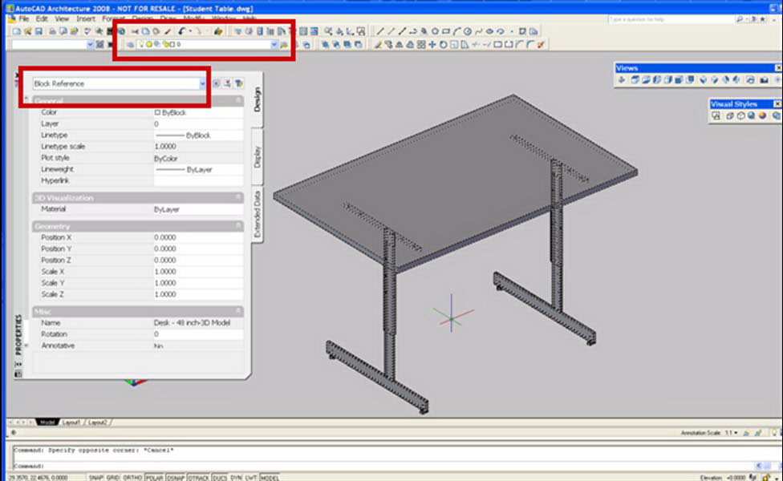Select the Line draw tool

(380, 31)
